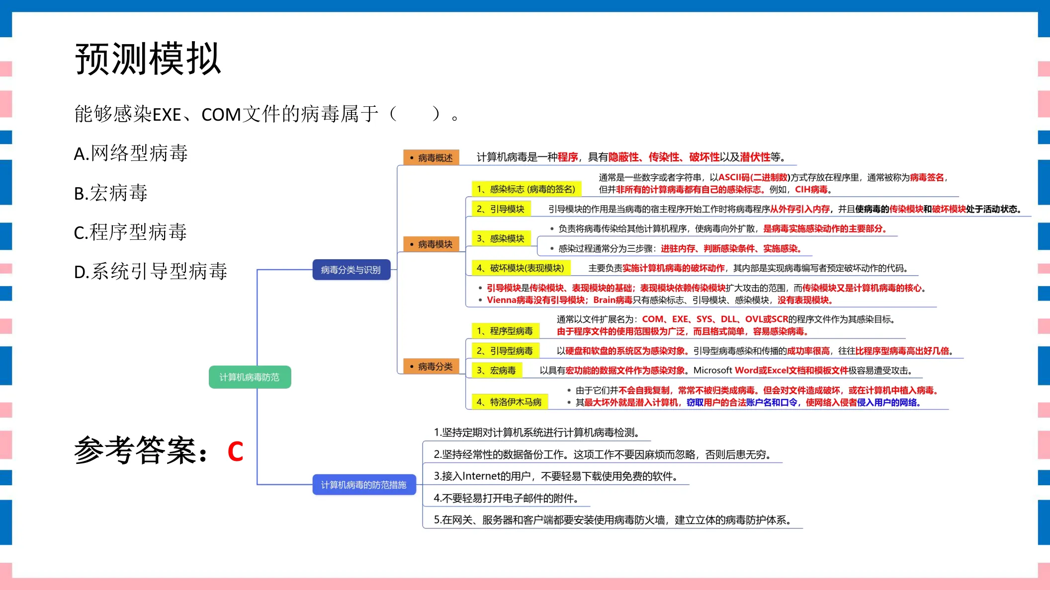Click the orange 病毒分类 node

click(431, 367)
